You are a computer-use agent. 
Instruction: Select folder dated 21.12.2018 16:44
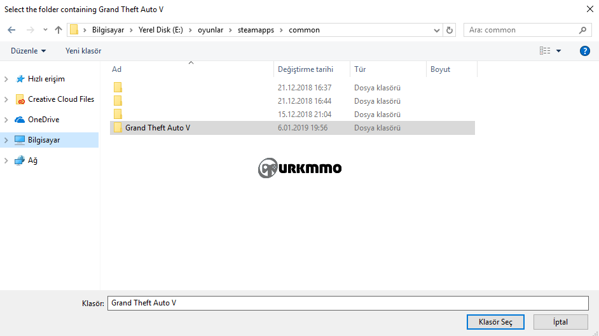click(x=293, y=101)
